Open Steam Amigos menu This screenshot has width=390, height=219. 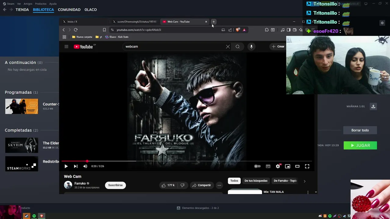pos(28,4)
